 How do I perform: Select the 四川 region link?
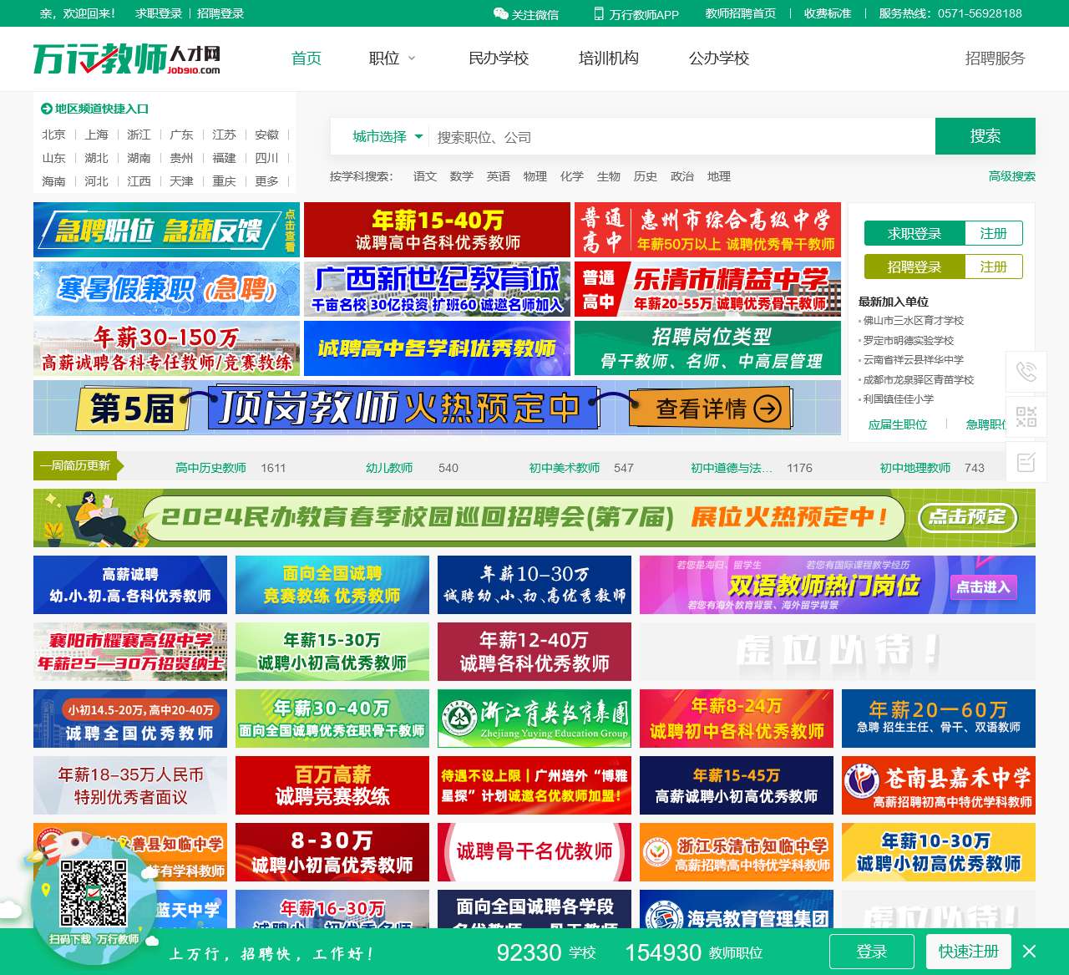[x=266, y=158]
